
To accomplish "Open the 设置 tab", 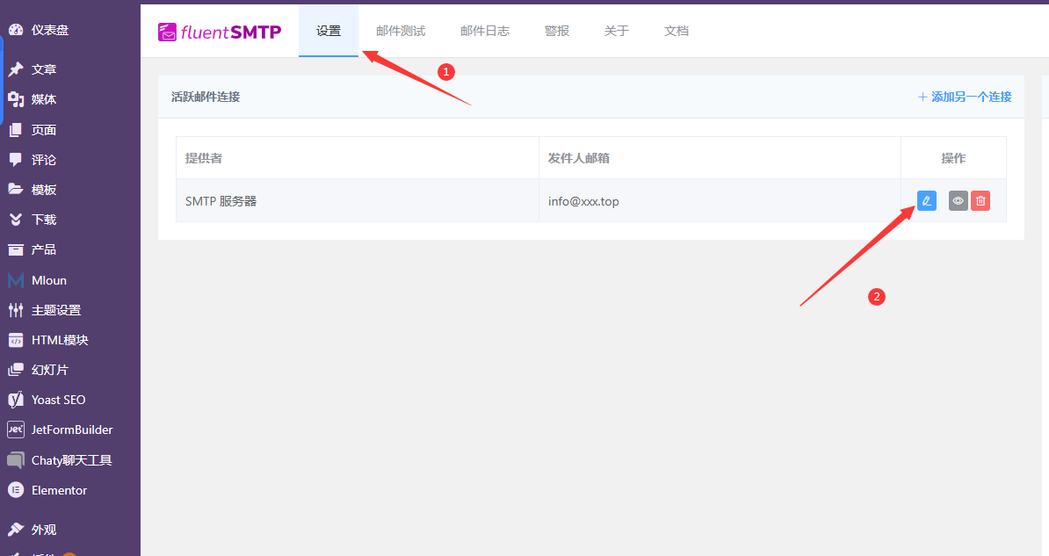I will [x=329, y=31].
